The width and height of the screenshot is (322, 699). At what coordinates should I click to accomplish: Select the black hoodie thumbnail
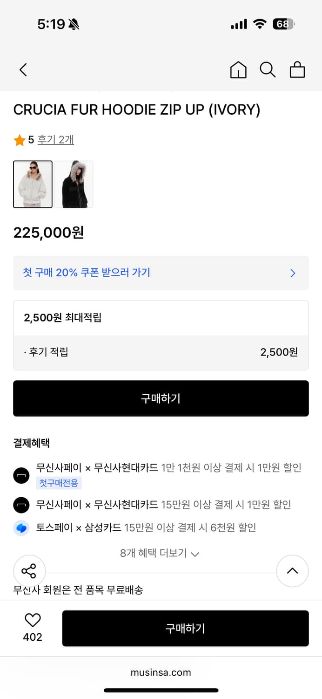(74, 184)
